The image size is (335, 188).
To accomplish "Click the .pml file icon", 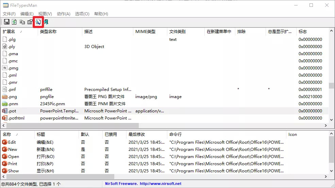I will [x=5, y=75].
